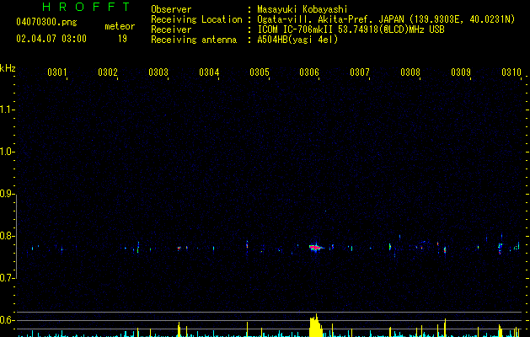This screenshot has height=337, width=530.
Task: Click the large red meteor echo near 0306
Action: (x=316, y=248)
